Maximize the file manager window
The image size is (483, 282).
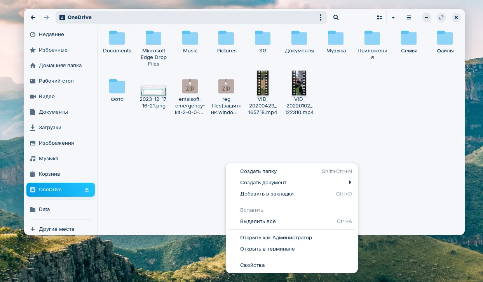point(441,17)
